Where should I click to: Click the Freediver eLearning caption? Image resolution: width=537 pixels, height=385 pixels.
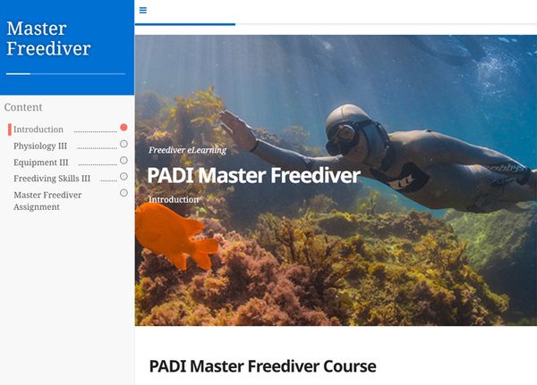188,150
